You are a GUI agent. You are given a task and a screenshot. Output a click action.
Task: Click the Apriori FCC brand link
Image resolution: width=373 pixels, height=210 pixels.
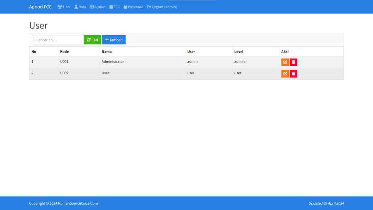40,7
